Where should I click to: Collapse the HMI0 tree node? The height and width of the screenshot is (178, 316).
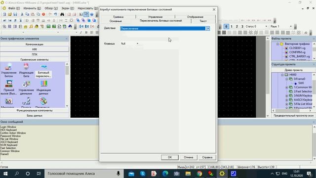(282, 75)
